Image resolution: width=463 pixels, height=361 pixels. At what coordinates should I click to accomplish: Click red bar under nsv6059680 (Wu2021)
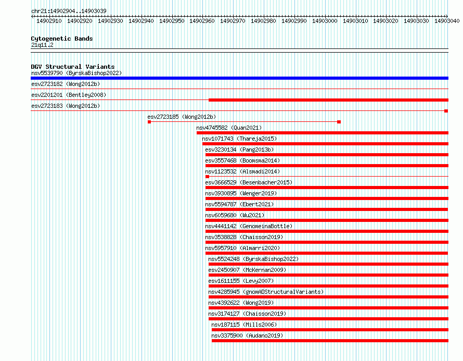coord(327,220)
